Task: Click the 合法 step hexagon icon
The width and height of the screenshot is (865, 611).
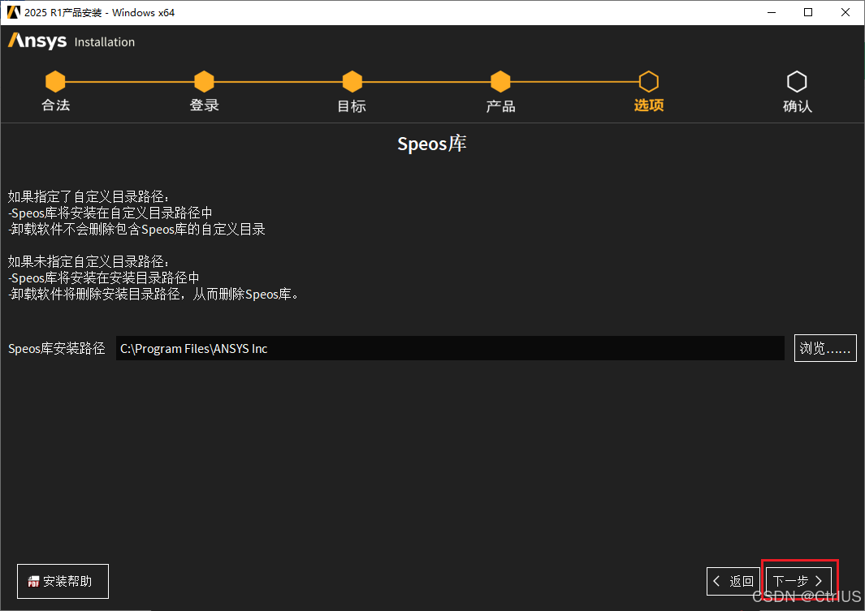Action: pos(55,81)
